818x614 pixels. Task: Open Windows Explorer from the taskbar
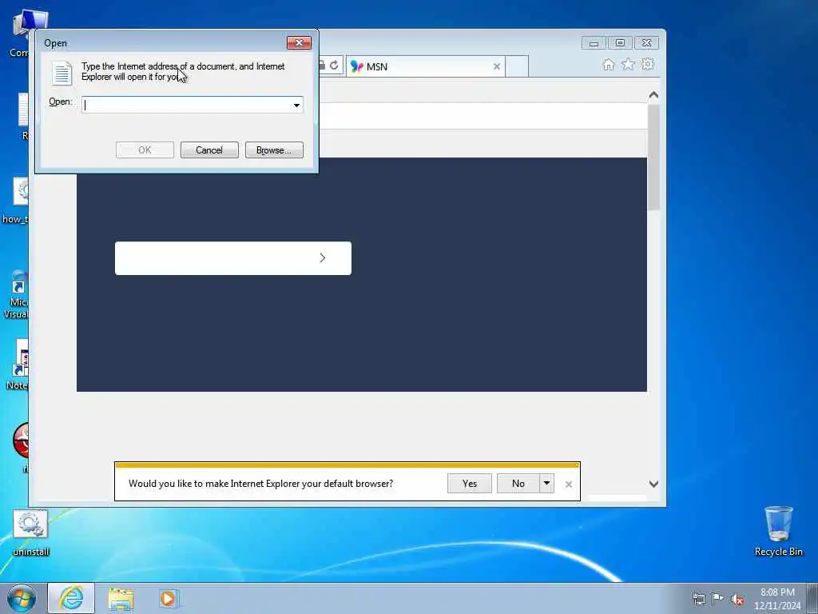coord(121,598)
